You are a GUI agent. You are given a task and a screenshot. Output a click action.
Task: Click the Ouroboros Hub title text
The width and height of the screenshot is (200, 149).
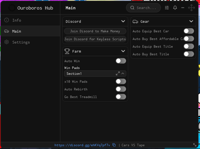point(35,8)
